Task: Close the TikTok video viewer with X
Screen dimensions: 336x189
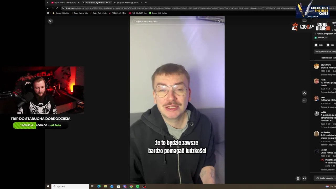Action: [50, 21]
